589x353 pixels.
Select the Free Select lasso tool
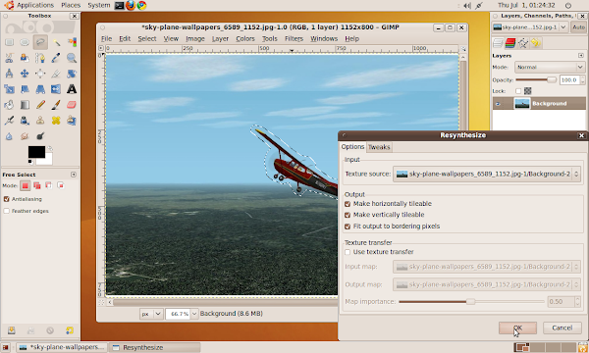pos(40,42)
